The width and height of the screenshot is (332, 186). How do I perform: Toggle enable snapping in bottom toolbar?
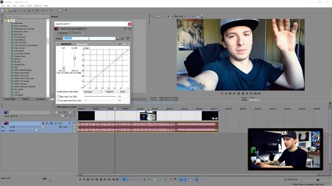[181, 179]
